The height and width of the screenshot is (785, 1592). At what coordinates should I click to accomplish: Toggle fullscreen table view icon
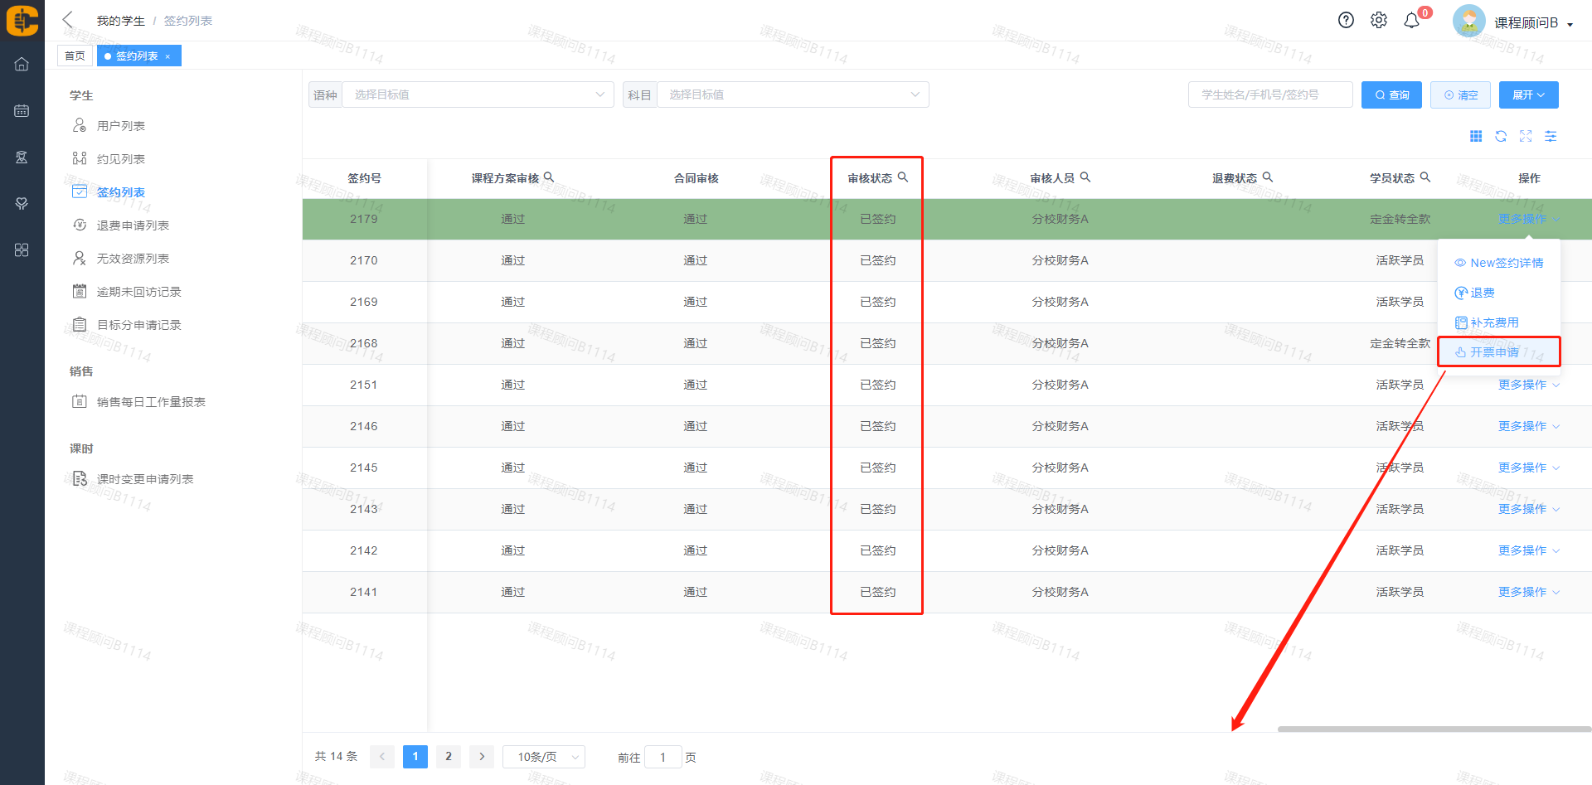pyautogui.click(x=1526, y=137)
